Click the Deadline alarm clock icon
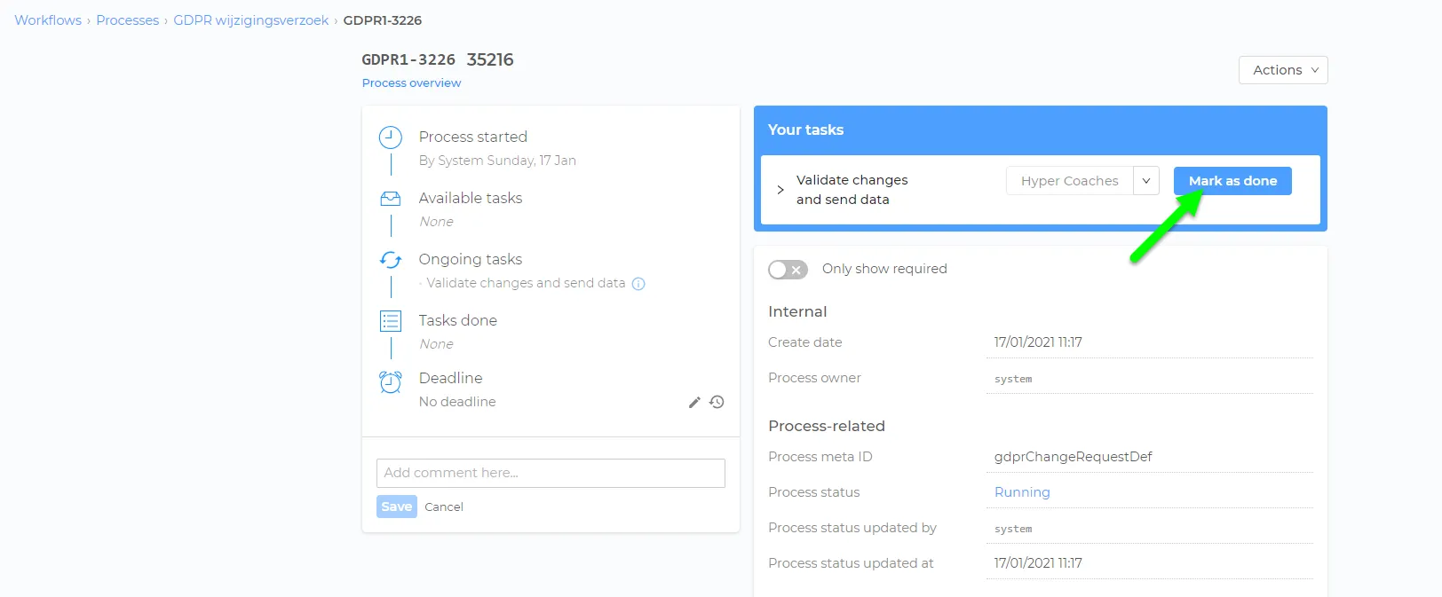1442x597 pixels. pyautogui.click(x=391, y=381)
